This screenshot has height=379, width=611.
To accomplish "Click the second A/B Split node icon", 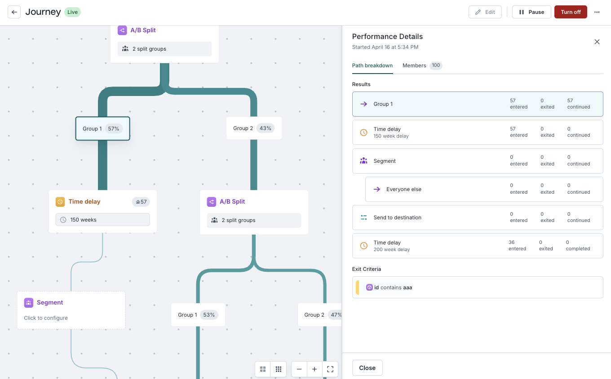I will (212, 202).
